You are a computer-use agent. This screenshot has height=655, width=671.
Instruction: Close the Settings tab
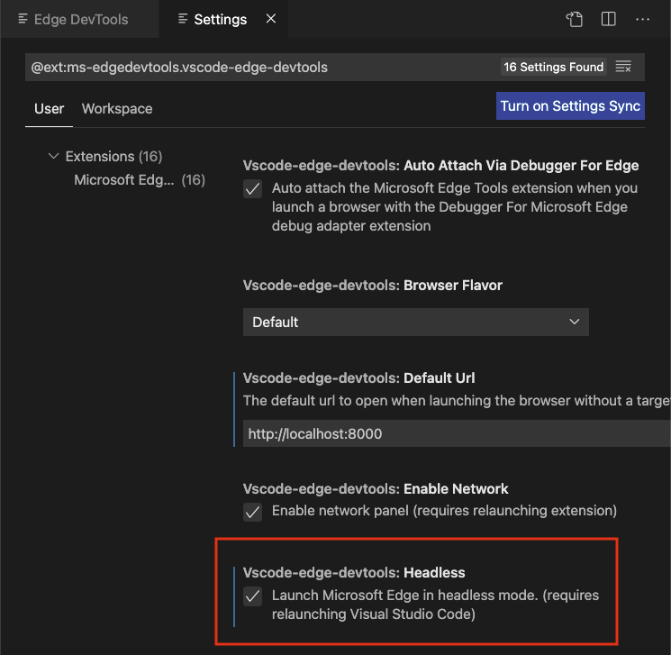pos(271,19)
